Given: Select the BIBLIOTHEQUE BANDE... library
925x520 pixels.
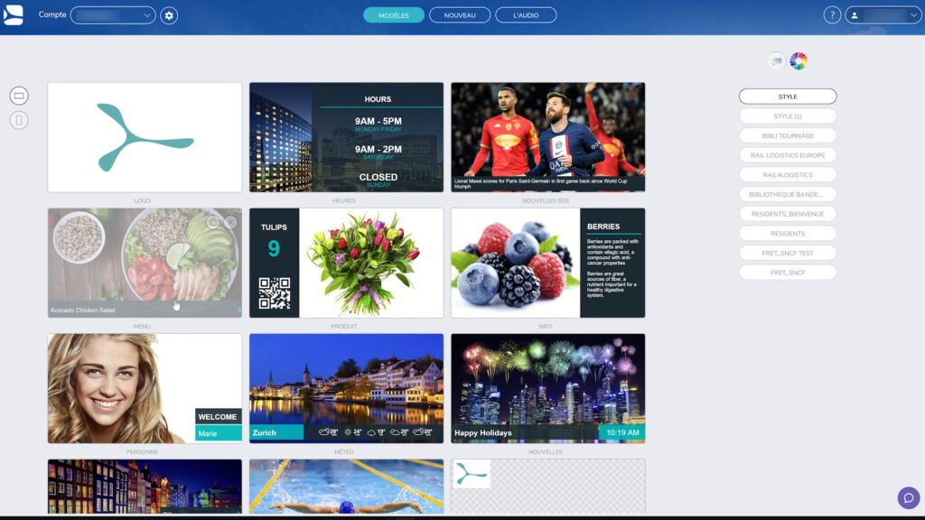Looking at the screenshot, I should click(788, 194).
